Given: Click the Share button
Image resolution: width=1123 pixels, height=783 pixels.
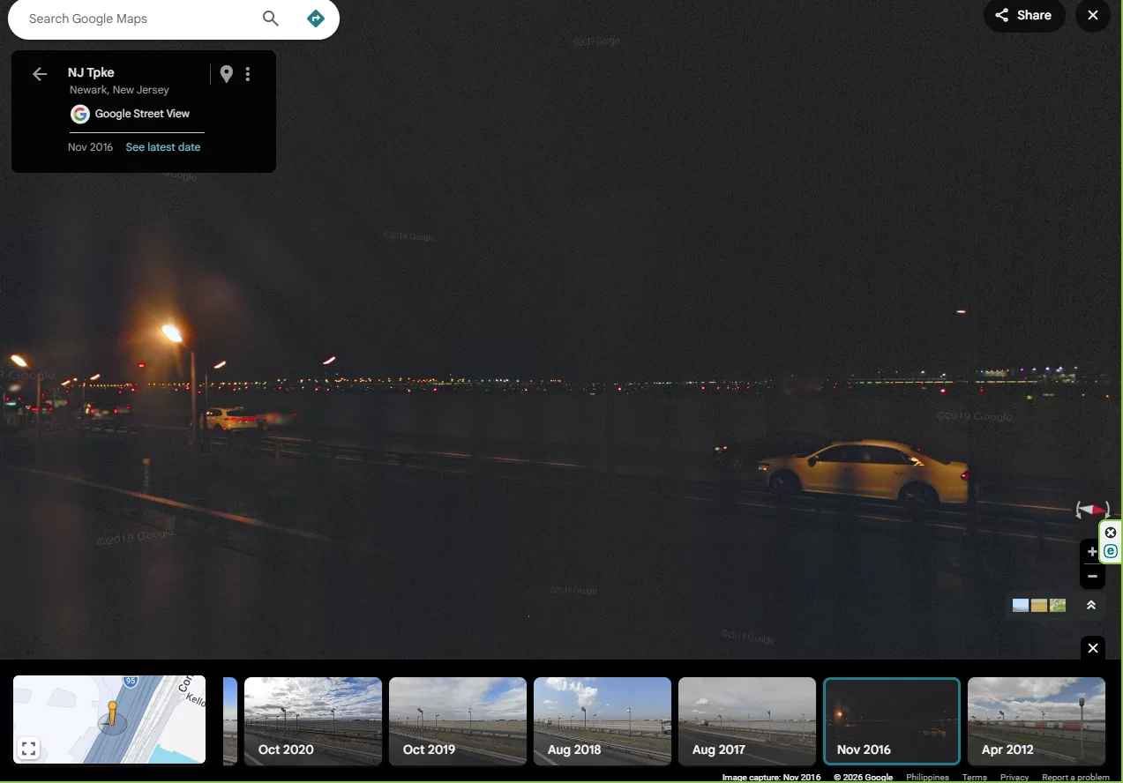Looking at the screenshot, I should pyautogui.click(x=1023, y=15).
